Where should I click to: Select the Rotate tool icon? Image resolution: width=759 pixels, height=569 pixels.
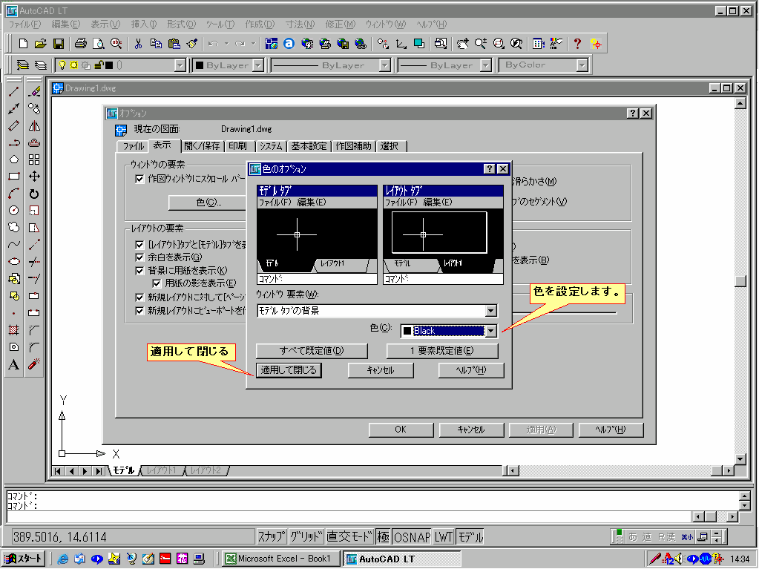34,194
